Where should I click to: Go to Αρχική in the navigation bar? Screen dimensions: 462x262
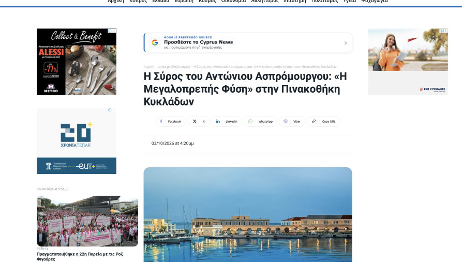[x=116, y=1]
